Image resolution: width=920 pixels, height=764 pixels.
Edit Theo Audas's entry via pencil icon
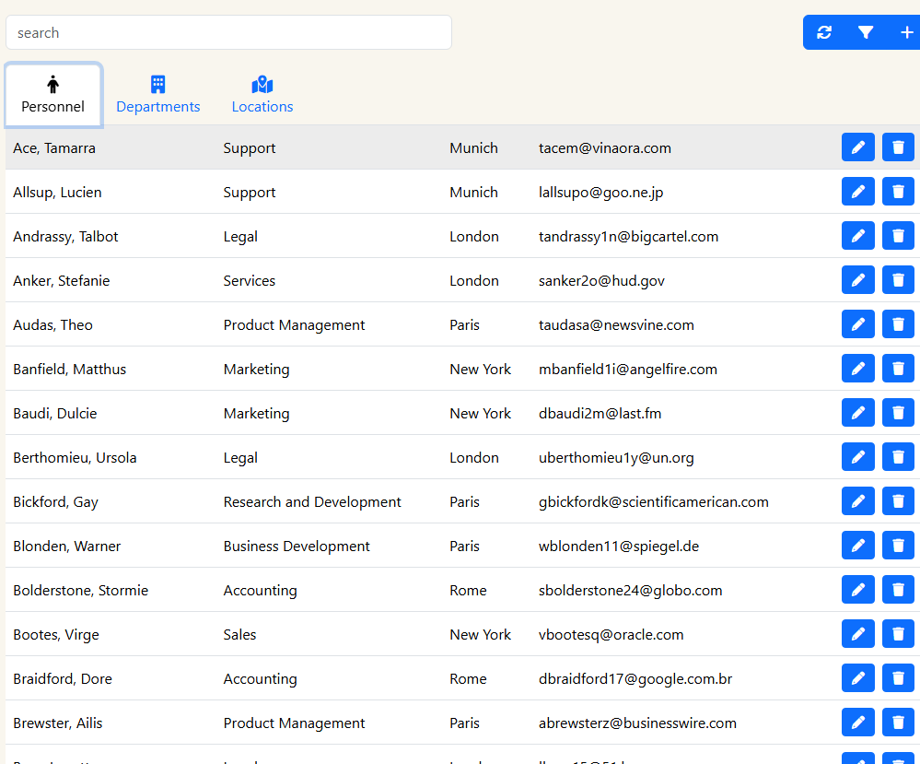(x=857, y=324)
